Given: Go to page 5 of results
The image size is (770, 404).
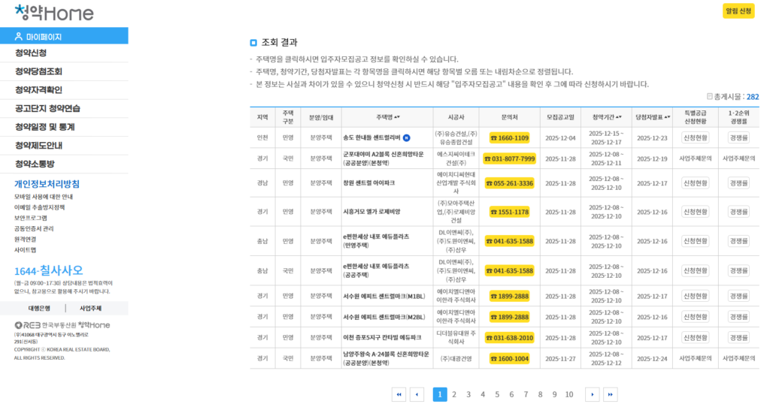Looking at the screenshot, I should click(497, 395).
